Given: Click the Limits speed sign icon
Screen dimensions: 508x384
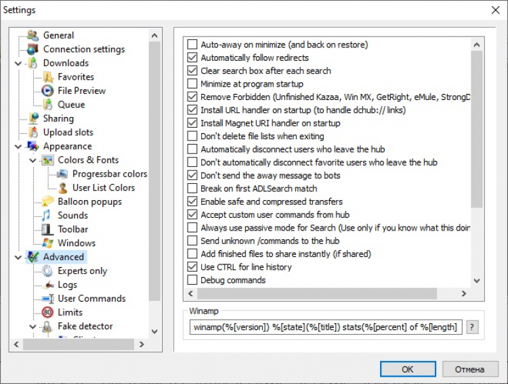Looking at the screenshot, I should (47, 312).
